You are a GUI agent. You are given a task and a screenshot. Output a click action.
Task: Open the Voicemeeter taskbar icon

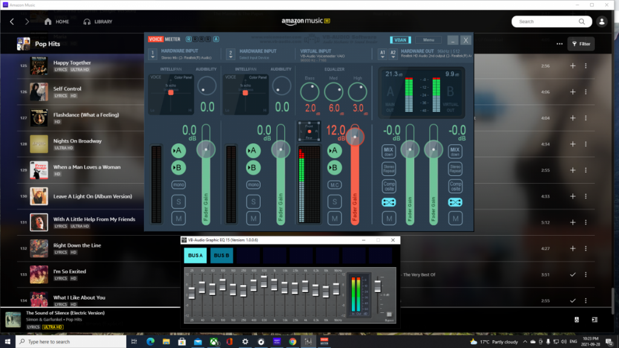click(x=324, y=341)
